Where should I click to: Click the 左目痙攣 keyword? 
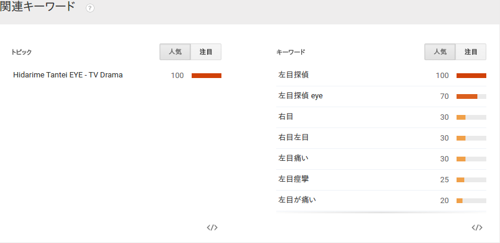pyautogui.click(x=293, y=179)
